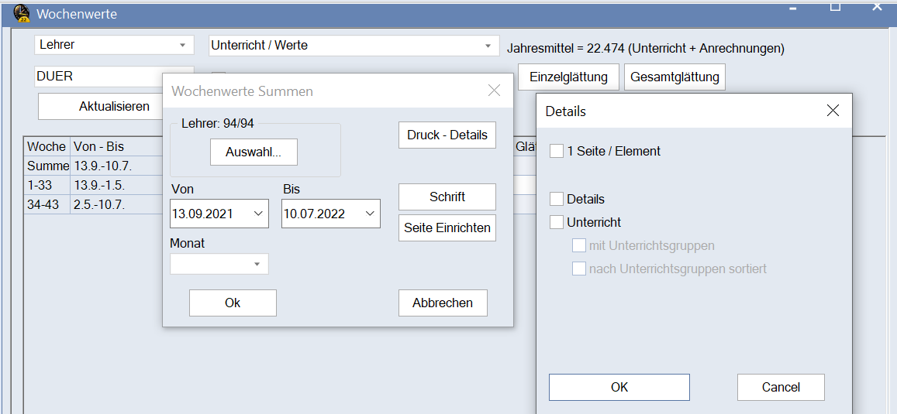
Task: Enable the 1 Seite / Element checkbox
Action: (557, 152)
